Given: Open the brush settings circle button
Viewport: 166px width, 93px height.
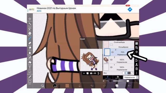Looking at the screenshot, I should [x=55, y=86].
